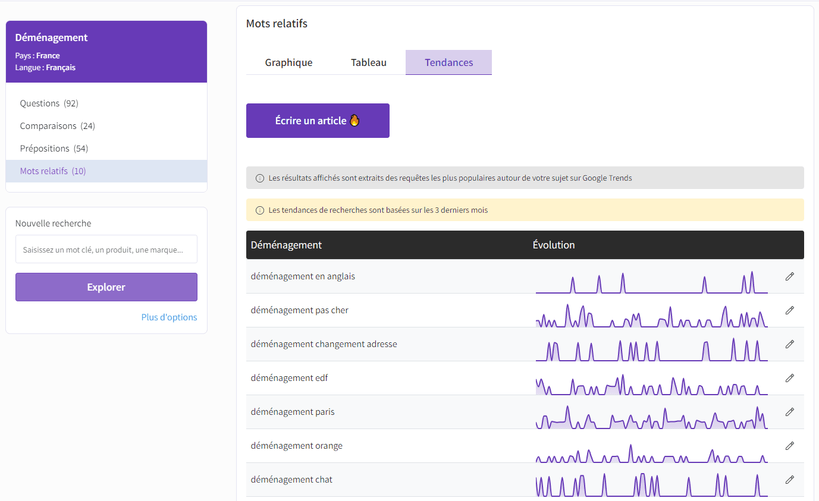Open Prépositions (54) in sidebar

54,149
